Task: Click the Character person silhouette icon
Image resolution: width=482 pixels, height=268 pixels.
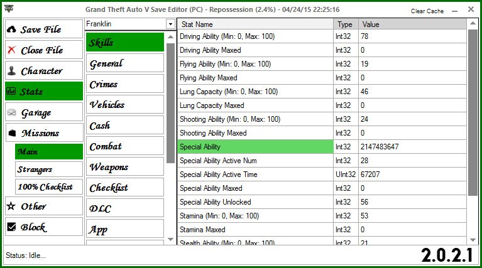Action: tap(11, 71)
